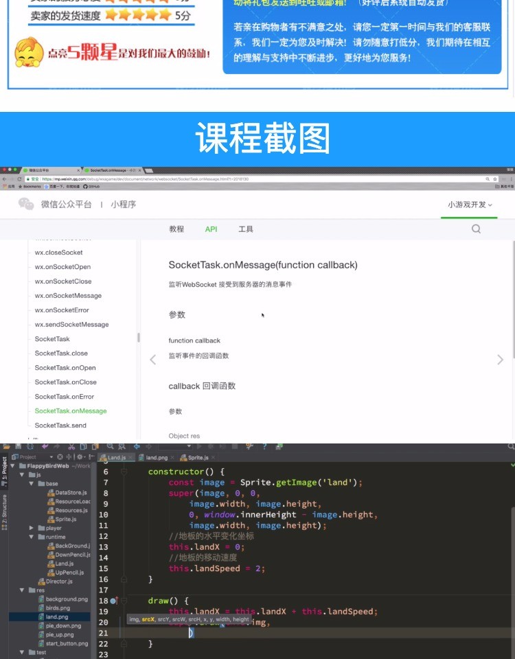
Task: Open the wx.closeSocket doc link
Action: (x=58, y=252)
